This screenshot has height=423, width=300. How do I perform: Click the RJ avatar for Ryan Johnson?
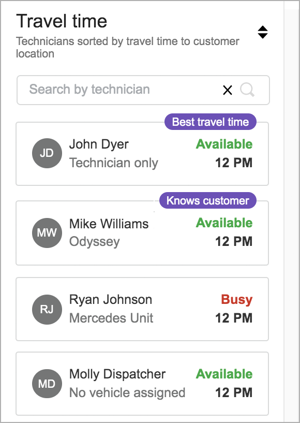(x=47, y=310)
